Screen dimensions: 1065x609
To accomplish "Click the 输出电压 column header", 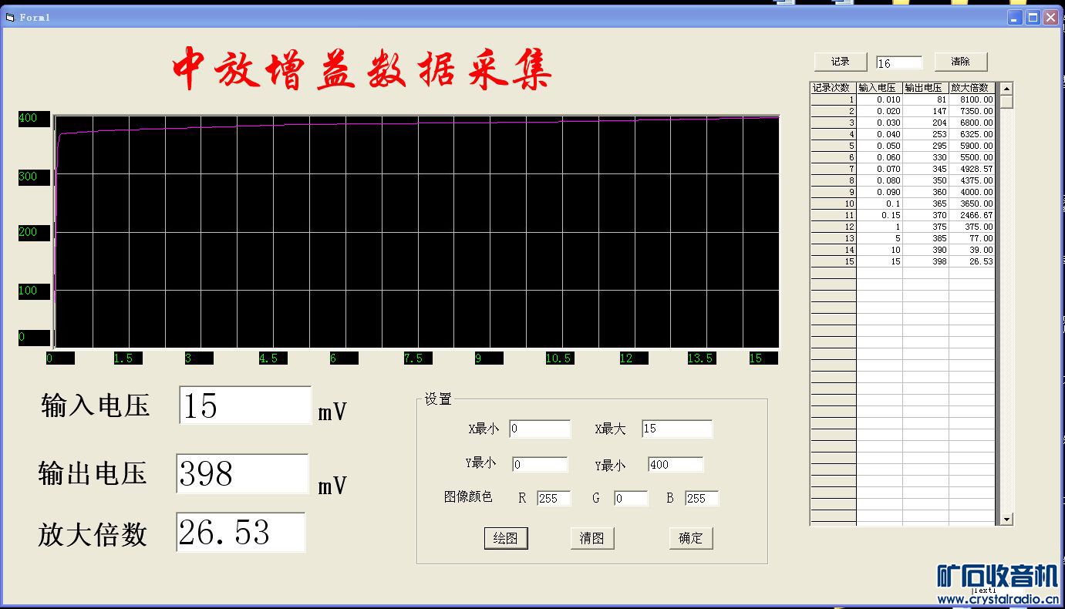I will coord(925,88).
